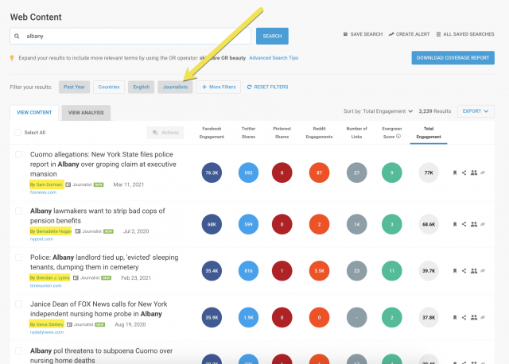Click the All Saved Searches list icon
Image resolution: width=509 pixels, height=364 pixels.
[x=438, y=34]
